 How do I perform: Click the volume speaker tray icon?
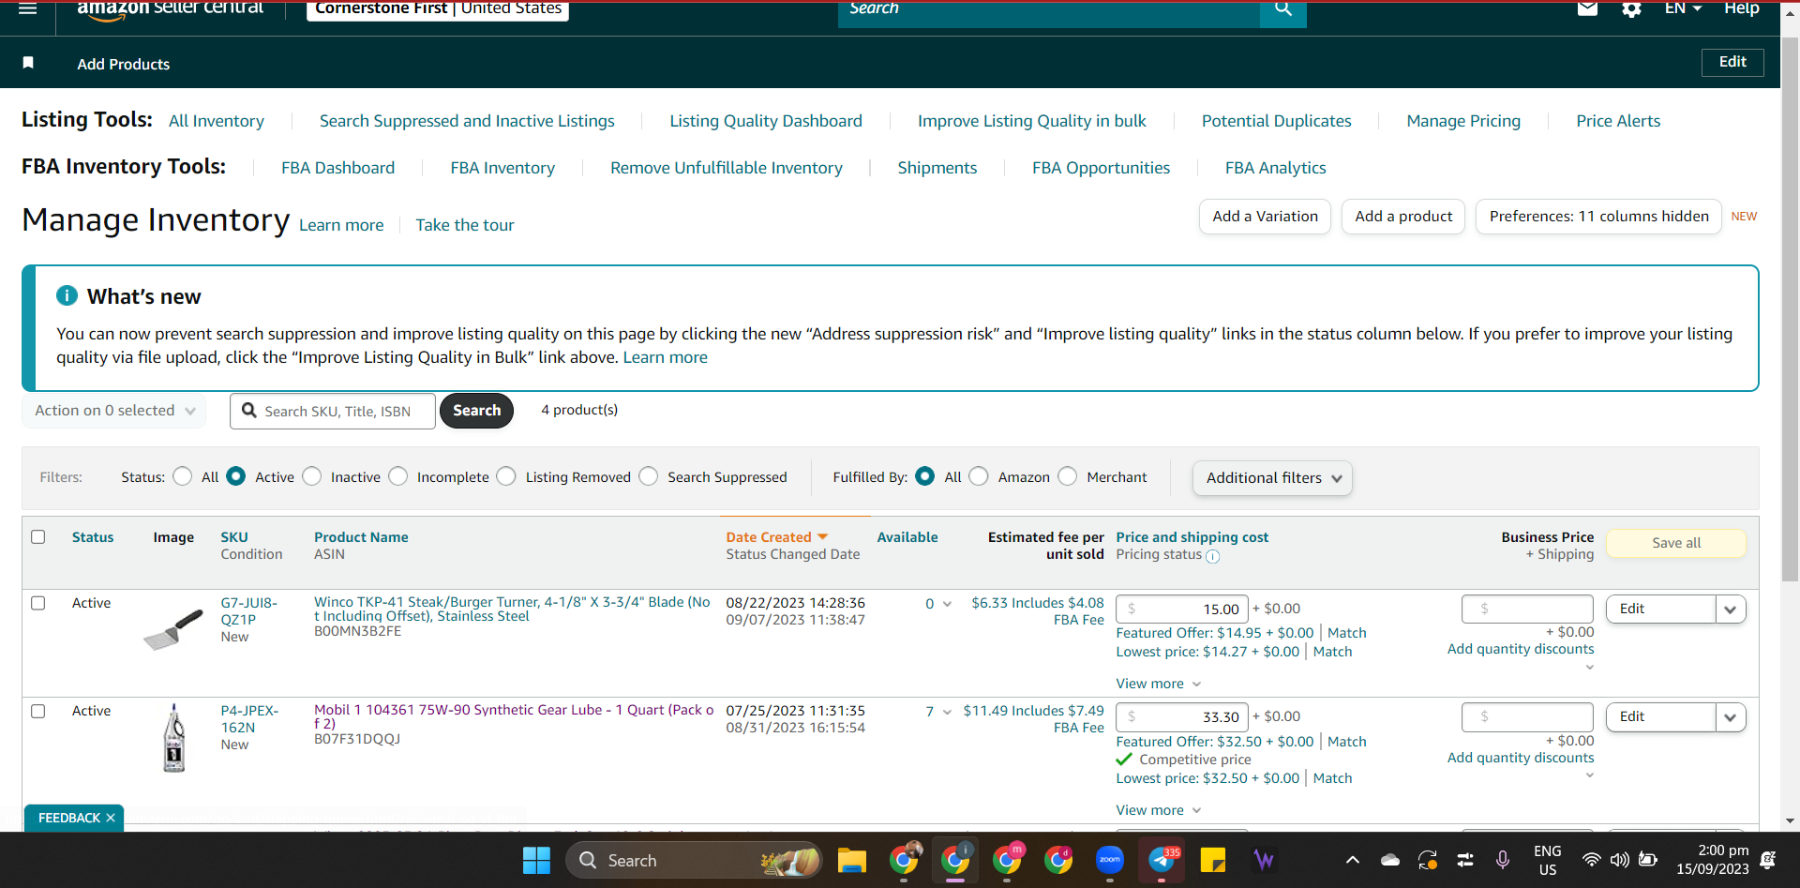(x=1619, y=860)
